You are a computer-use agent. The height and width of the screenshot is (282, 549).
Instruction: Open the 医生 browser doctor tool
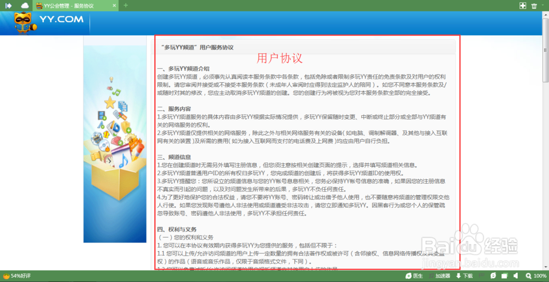click(414, 276)
